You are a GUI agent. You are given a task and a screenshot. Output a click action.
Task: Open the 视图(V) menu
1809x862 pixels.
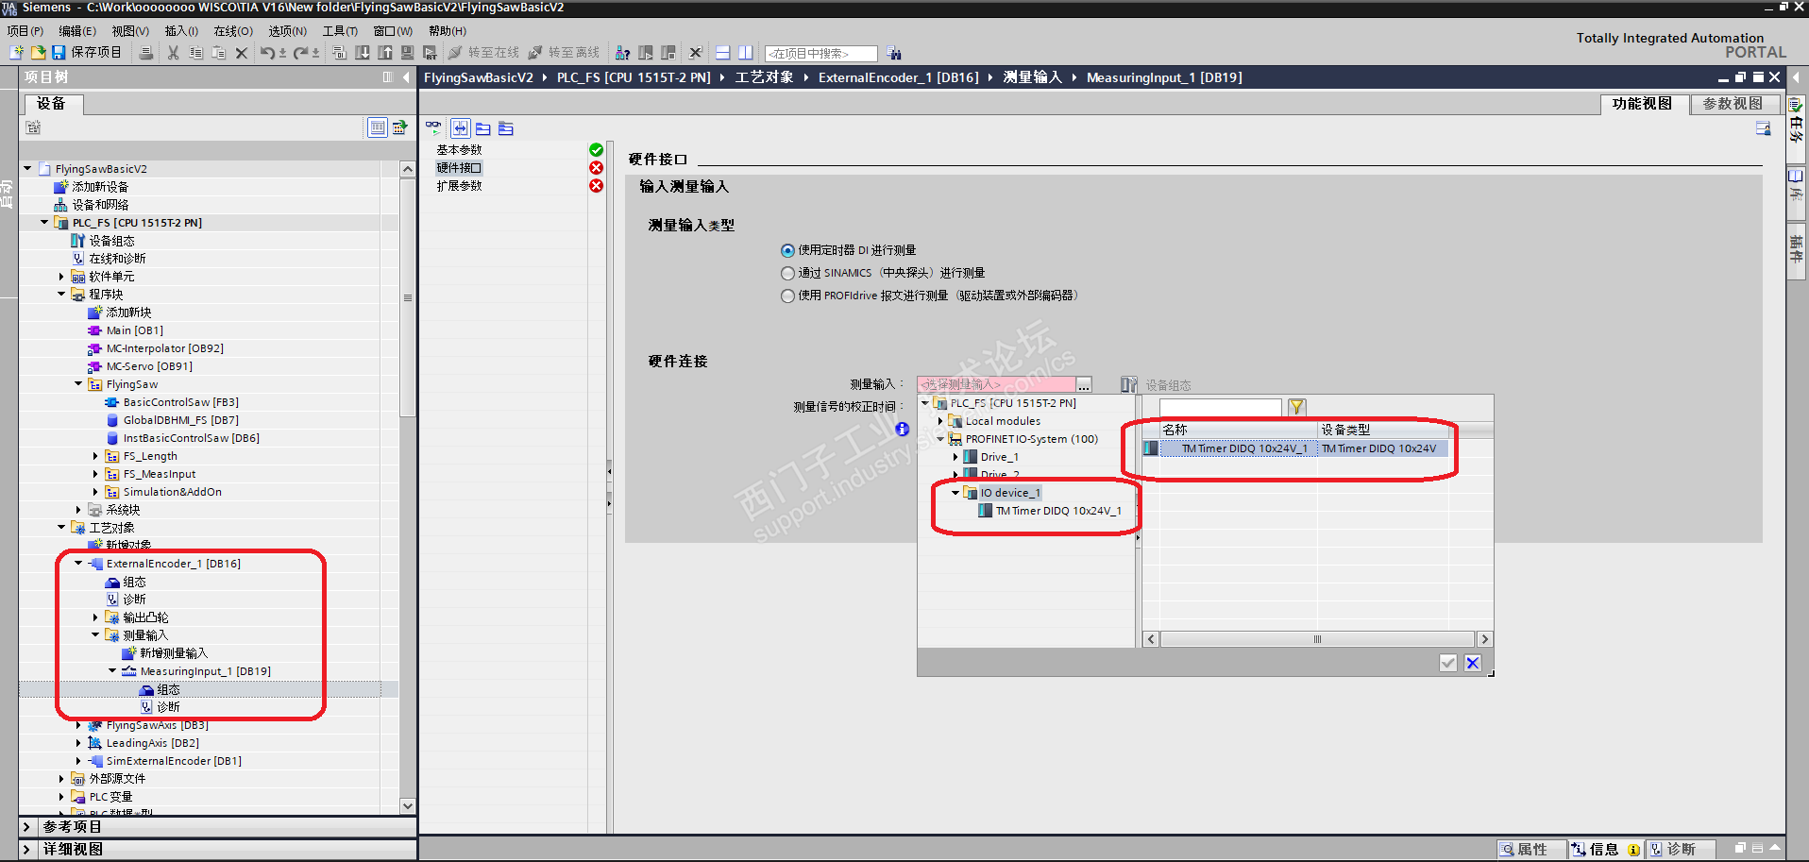[x=130, y=31]
